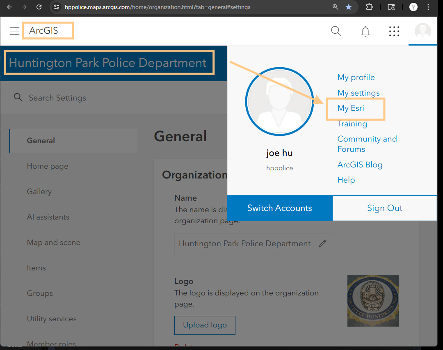Click the pencil icon to edit organization name
This screenshot has width=443, height=350.
(x=323, y=243)
